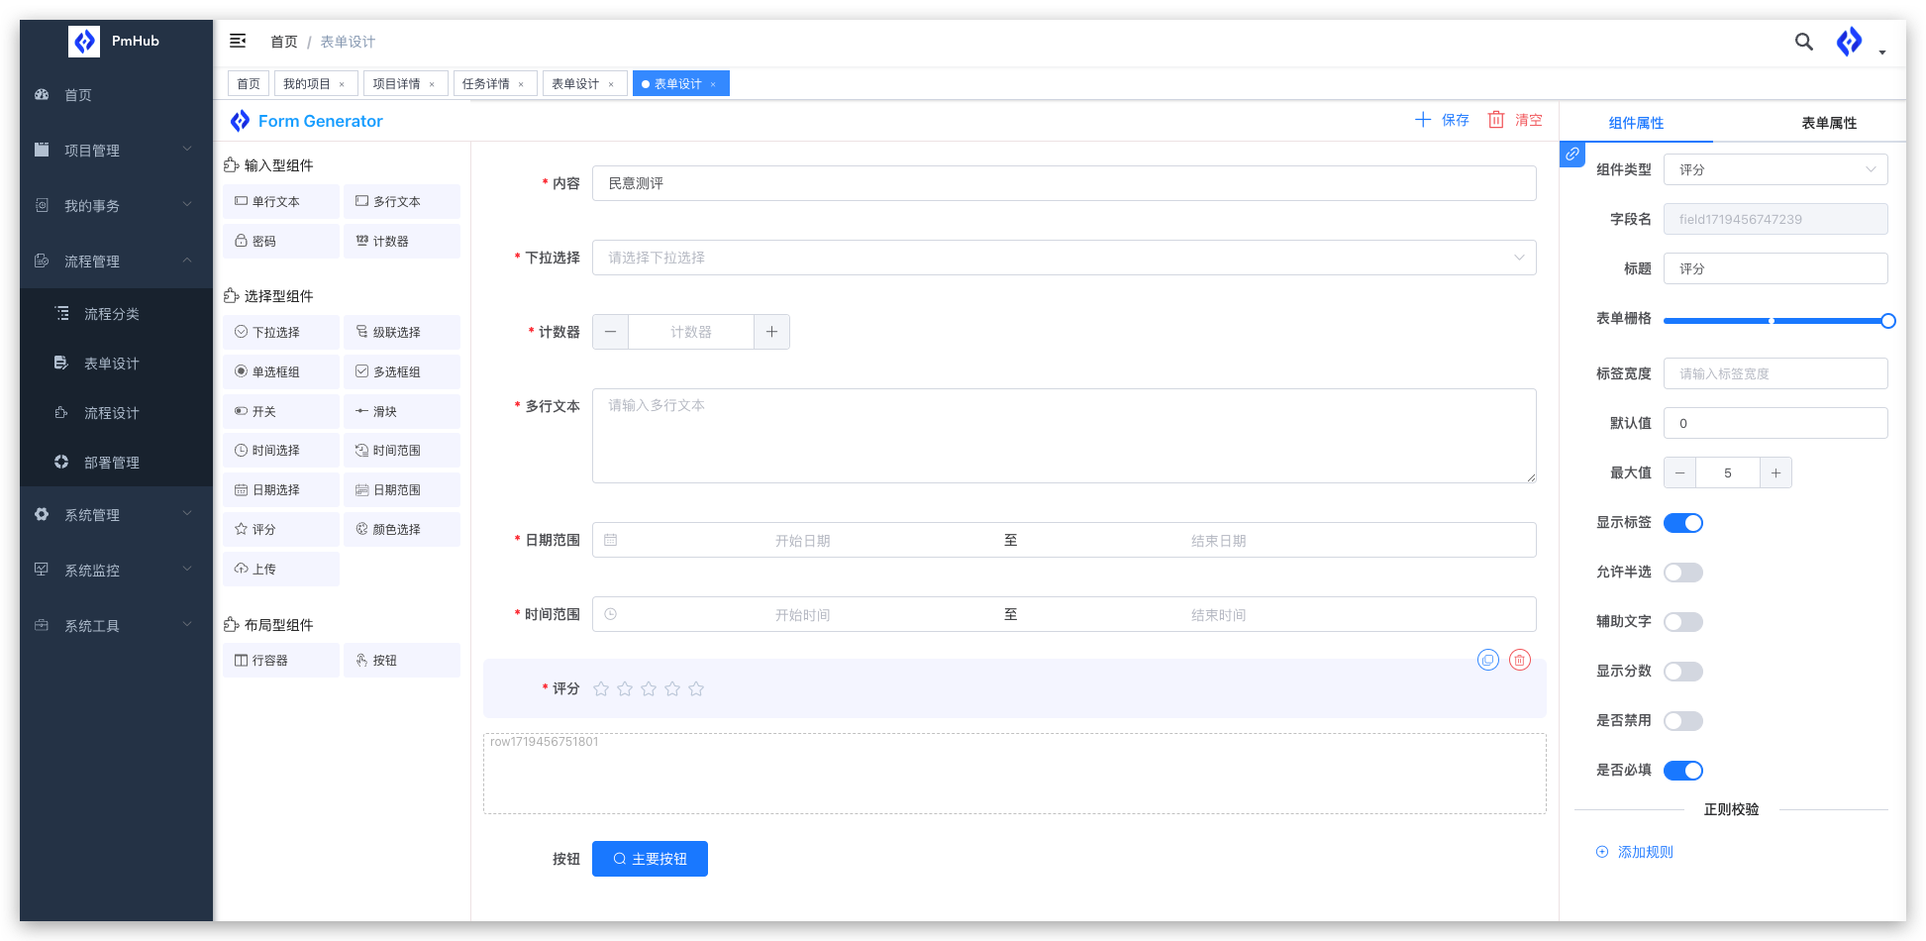Add the 日期选择 date picker component

(x=281, y=489)
